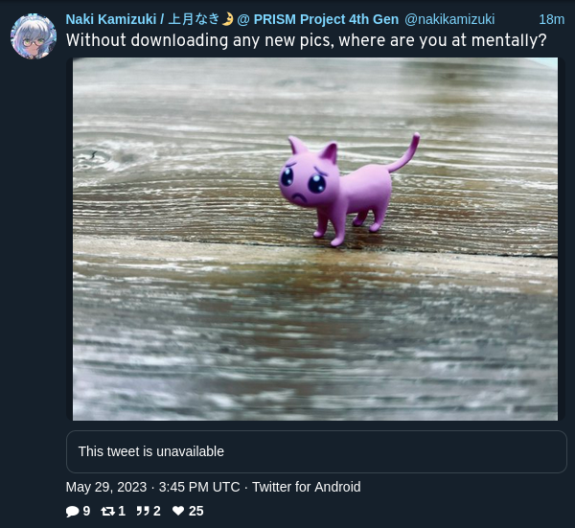The height and width of the screenshot is (528, 575).
Task: Click the 18m timestamp link
Action: (x=551, y=19)
